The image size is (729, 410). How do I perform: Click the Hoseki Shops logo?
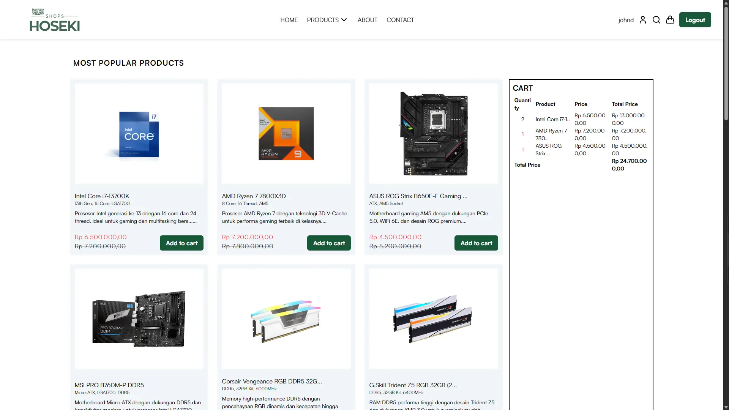click(x=55, y=20)
